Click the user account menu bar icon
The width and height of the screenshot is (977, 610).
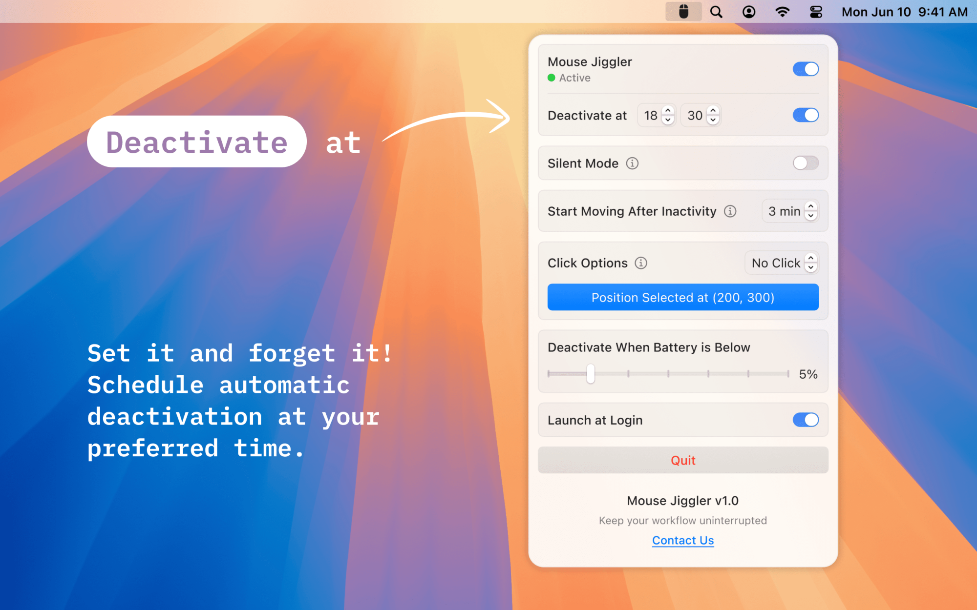[749, 12]
